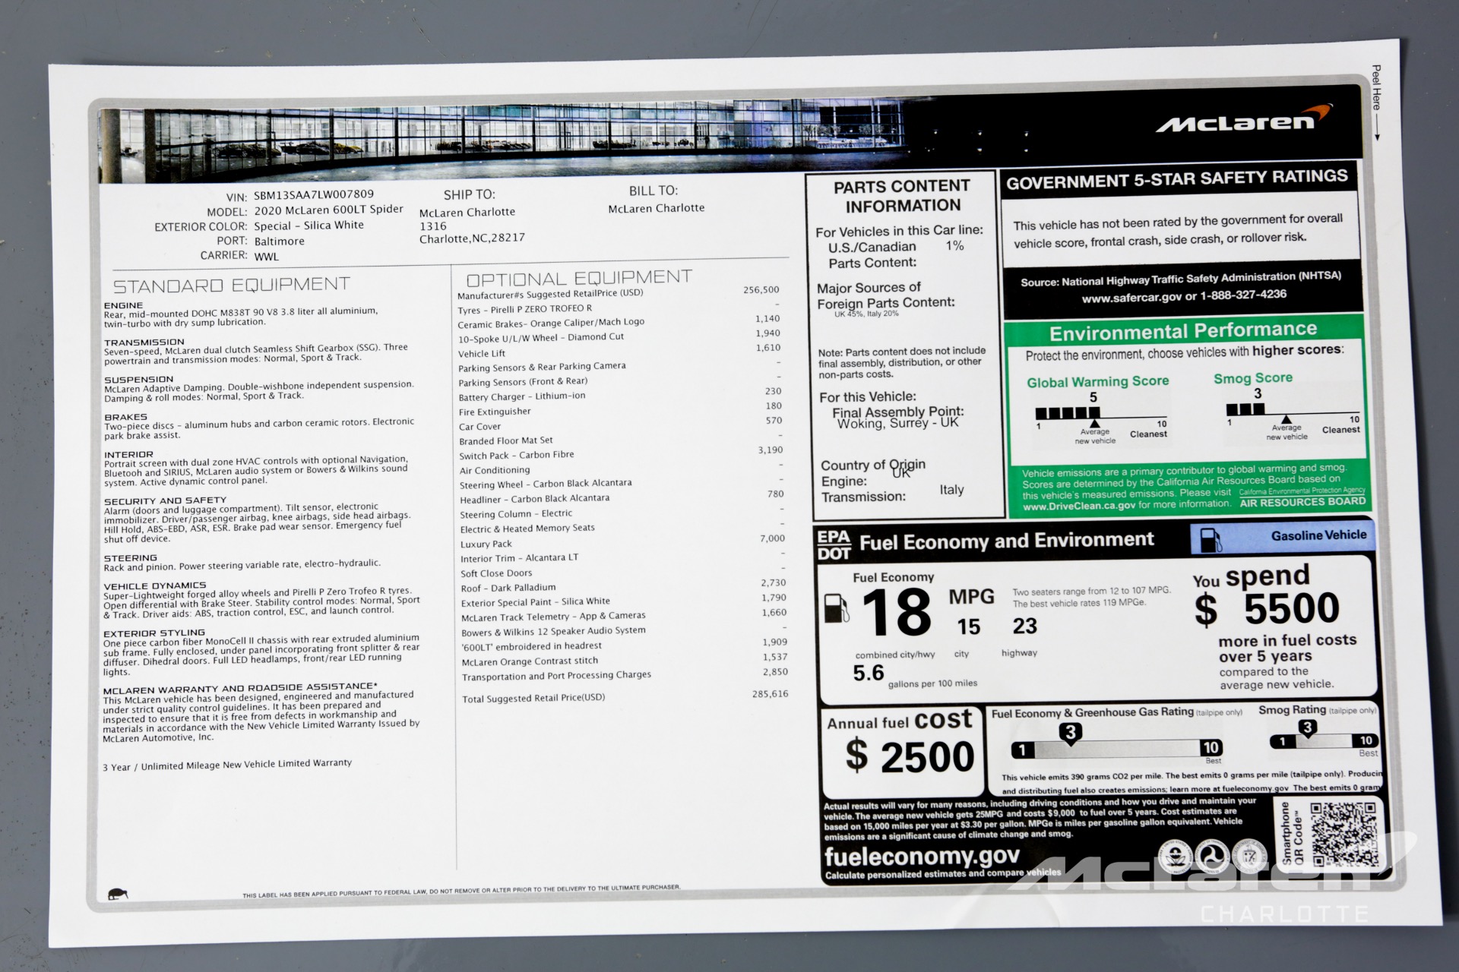Click the McLaren logo in the header
Screen dimensions: 1459x972
coord(1245,119)
